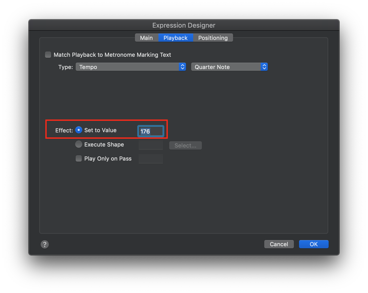Click the Play Only on Pass value field
This screenshot has height=293, width=368.
(x=151, y=159)
